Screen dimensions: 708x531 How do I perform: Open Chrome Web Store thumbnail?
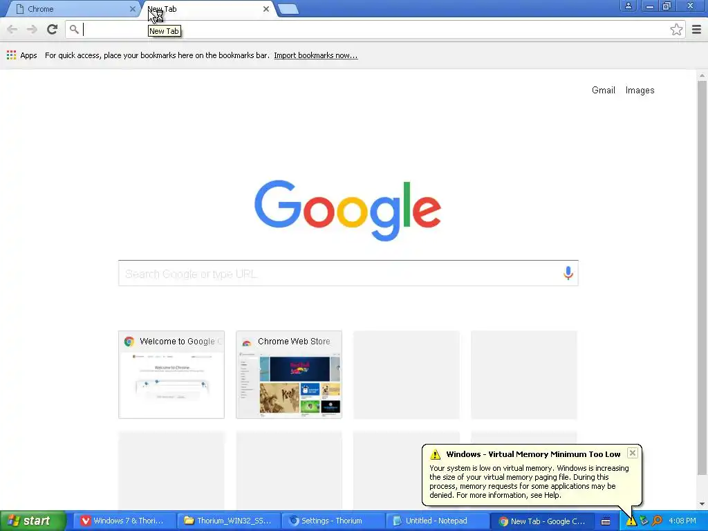[289, 375]
